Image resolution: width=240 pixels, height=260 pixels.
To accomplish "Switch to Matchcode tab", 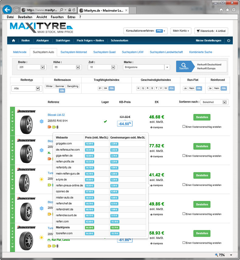I will [x=20, y=52].
